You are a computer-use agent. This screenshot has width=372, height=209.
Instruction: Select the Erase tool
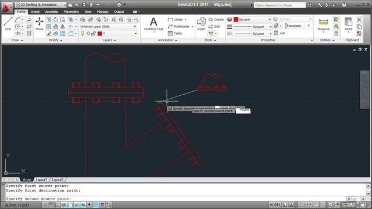tap(49, 34)
